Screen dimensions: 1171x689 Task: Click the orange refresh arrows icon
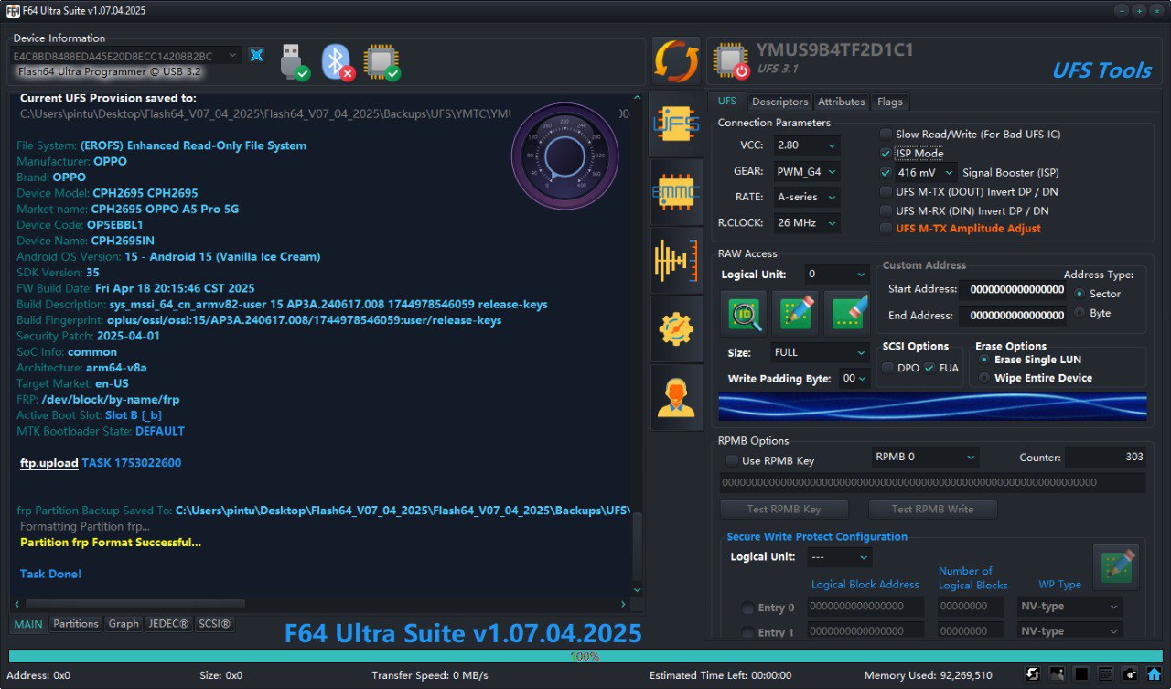[676, 61]
